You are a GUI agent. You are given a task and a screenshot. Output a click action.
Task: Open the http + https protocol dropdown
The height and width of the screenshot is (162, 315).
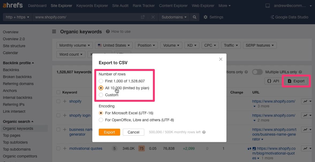click(x=17, y=17)
